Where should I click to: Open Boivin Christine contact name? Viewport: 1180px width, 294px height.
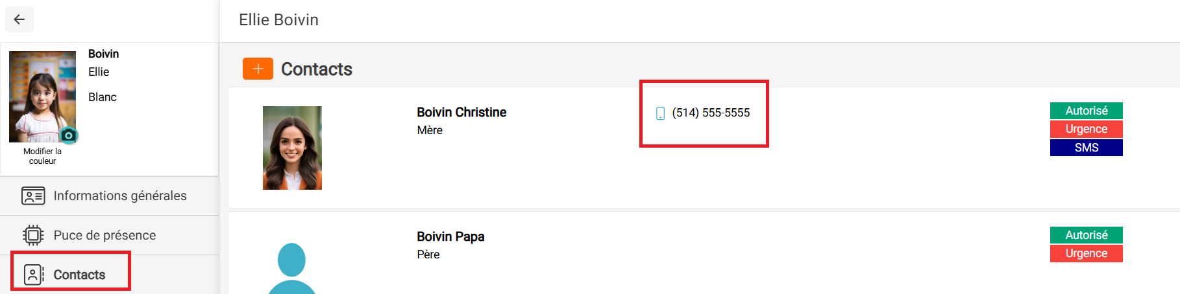coord(461,112)
